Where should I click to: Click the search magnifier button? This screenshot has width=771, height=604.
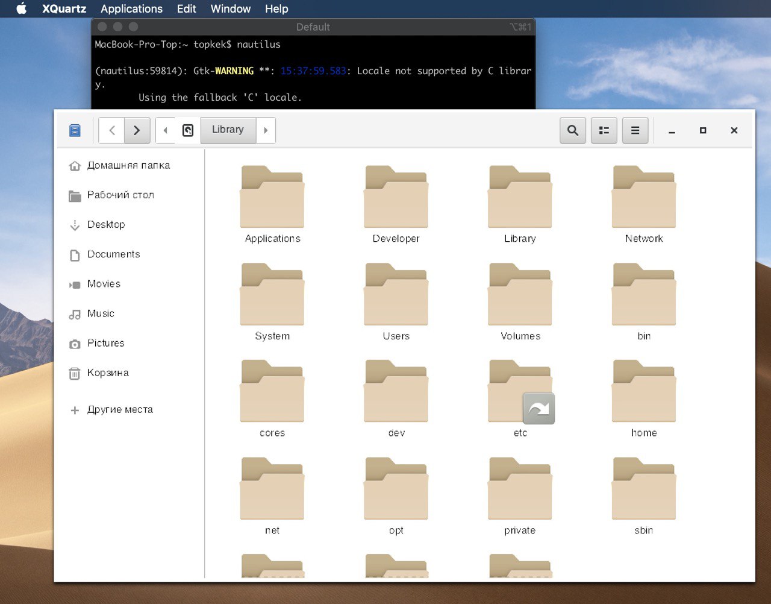tap(573, 130)
